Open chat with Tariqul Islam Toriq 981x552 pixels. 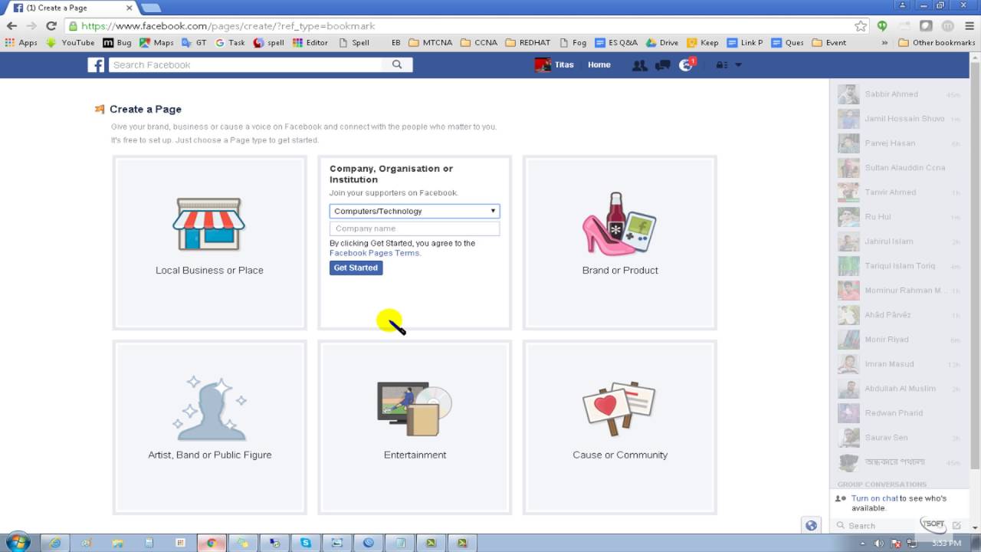coord(899,266)
